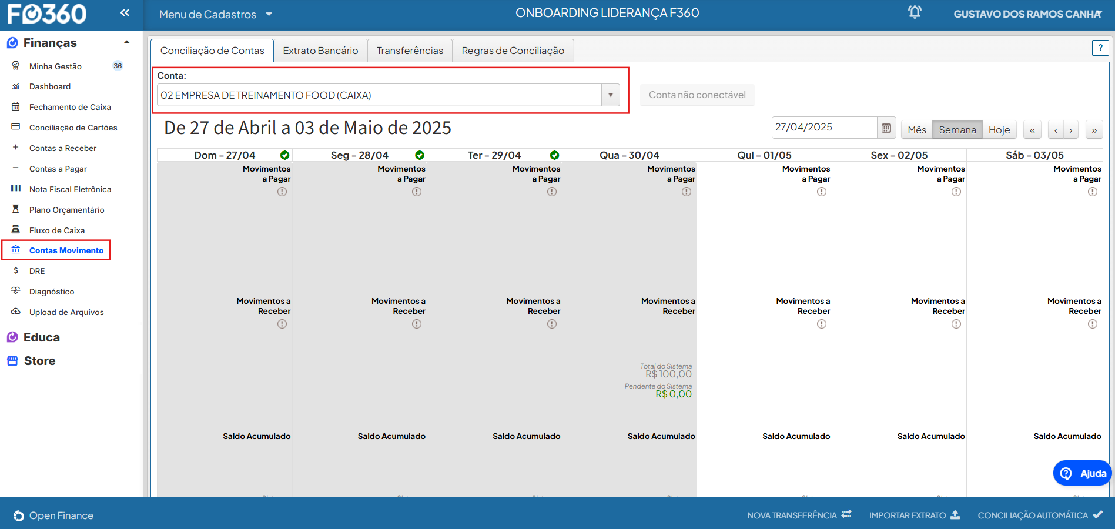Click info icon under Sáb 03/05 Movimentos a Receber
This screenshot has width=1115, height=529.
point(1092,324)
